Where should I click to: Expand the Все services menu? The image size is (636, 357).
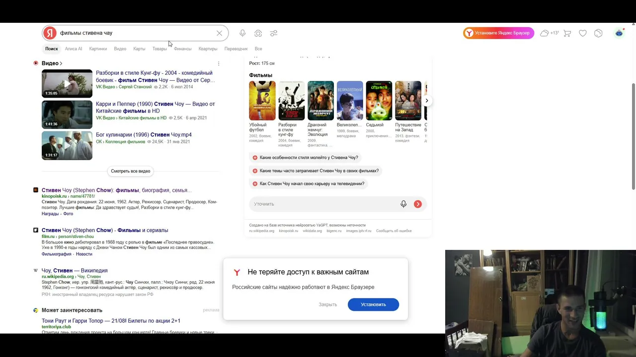(258, 49)
